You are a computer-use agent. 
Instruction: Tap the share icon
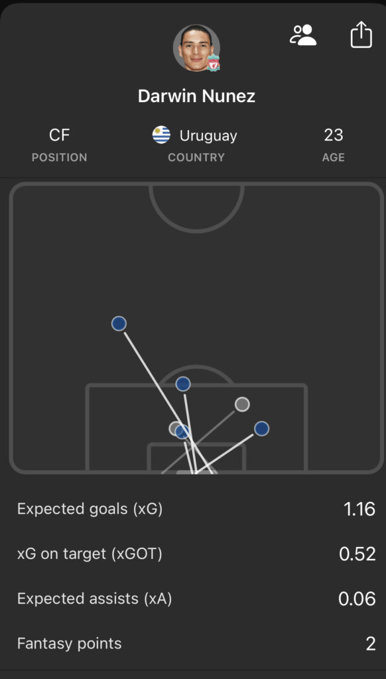(360, 34)
